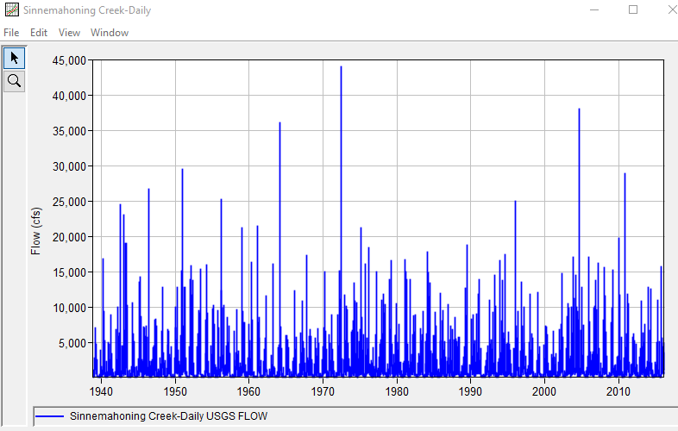The height and width of the screenshot is (431, 678).
Task: Open the View menu
Action: pos(69,33)
